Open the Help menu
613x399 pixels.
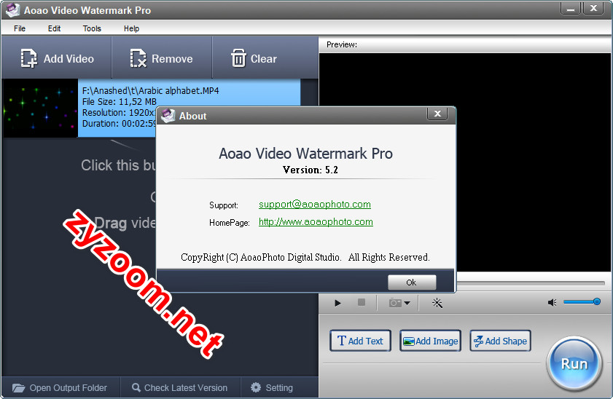click(x=131, y=28)
